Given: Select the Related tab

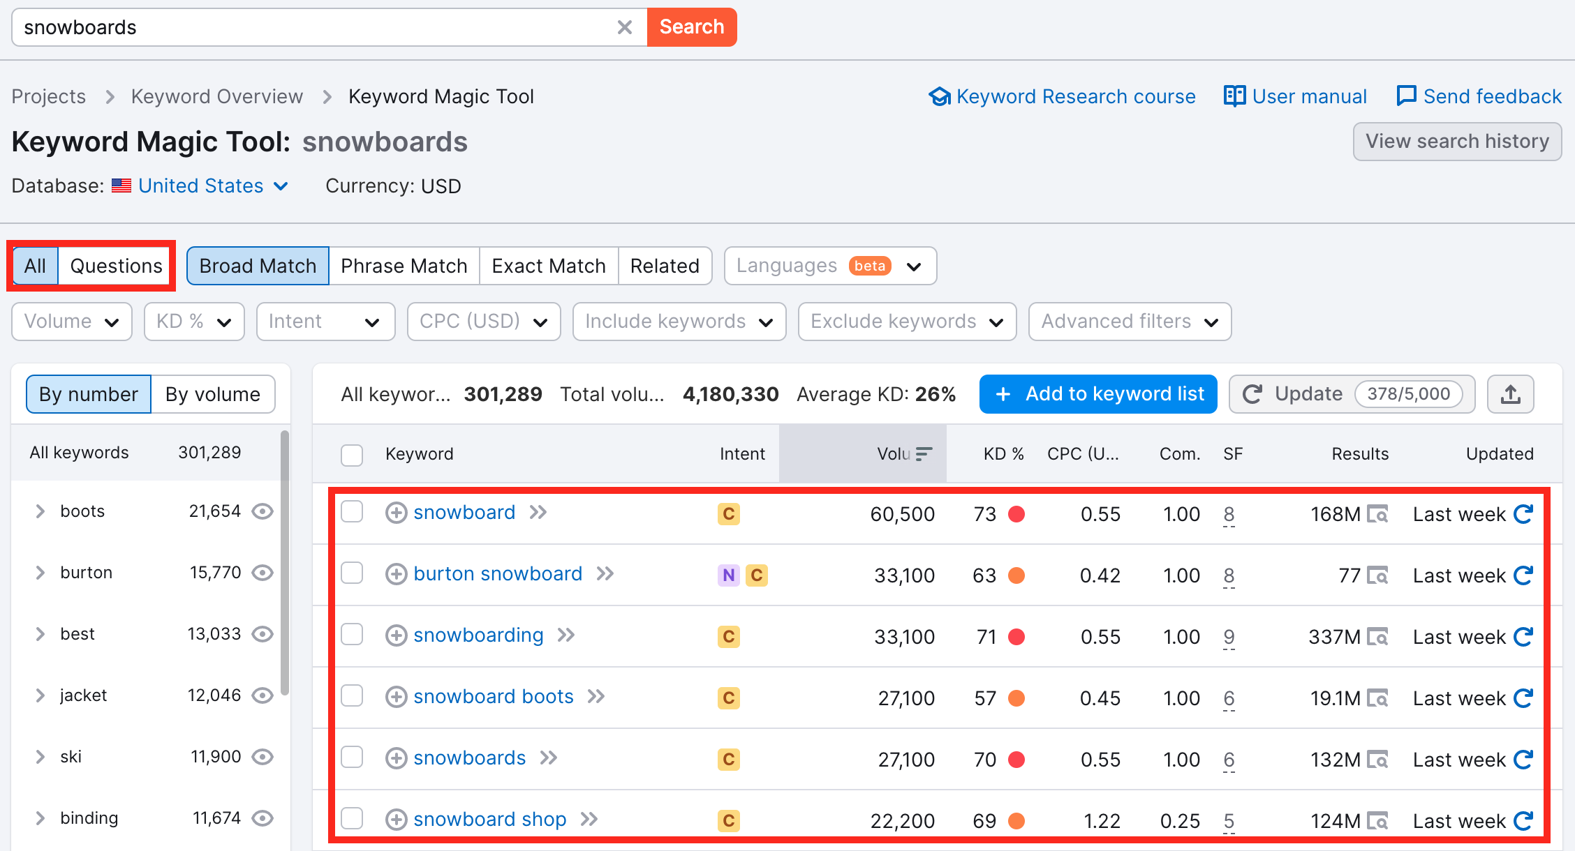Looking at the screenshot, I should point(665,266).
